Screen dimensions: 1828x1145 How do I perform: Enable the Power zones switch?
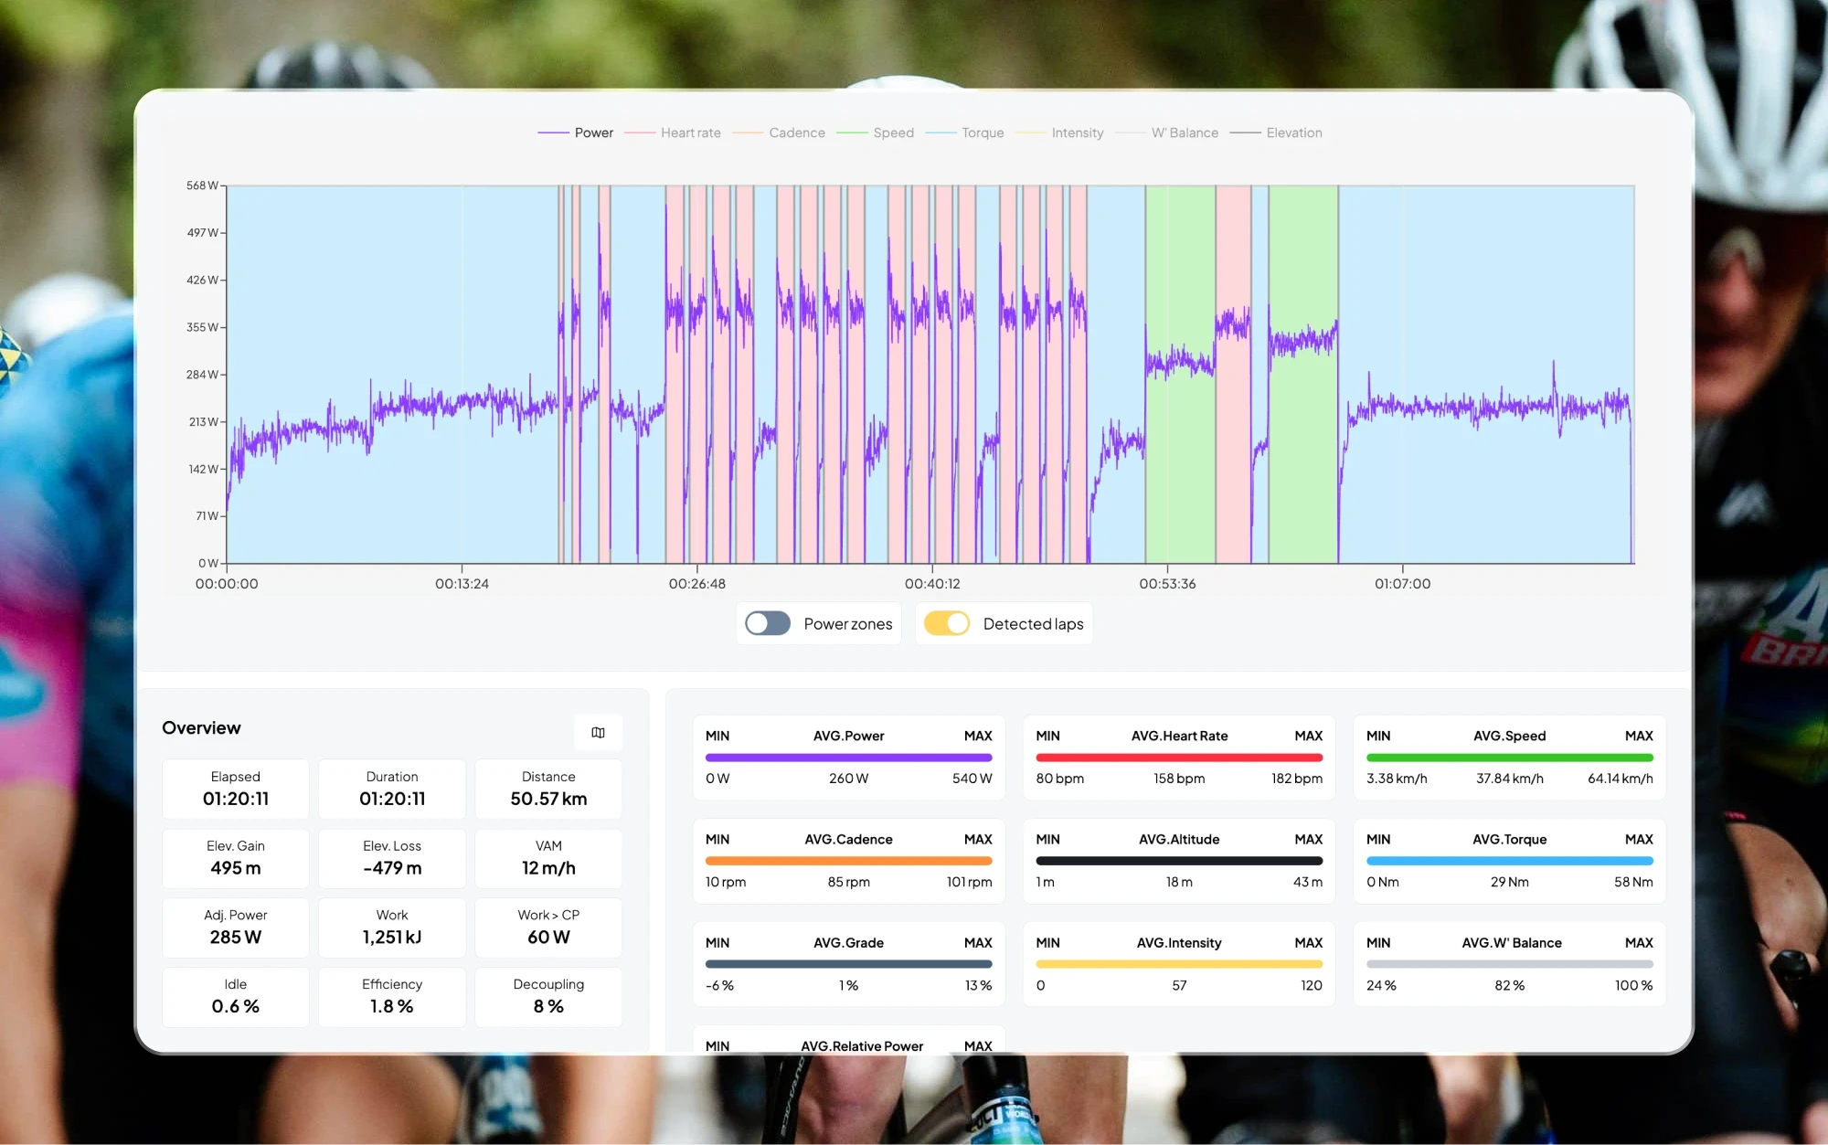click(768, 623)
